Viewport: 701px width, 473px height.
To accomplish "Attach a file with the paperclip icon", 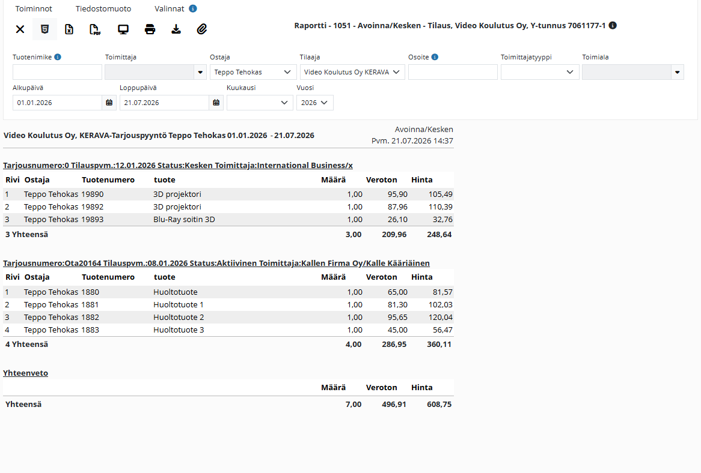I will (x=201, y=29).
